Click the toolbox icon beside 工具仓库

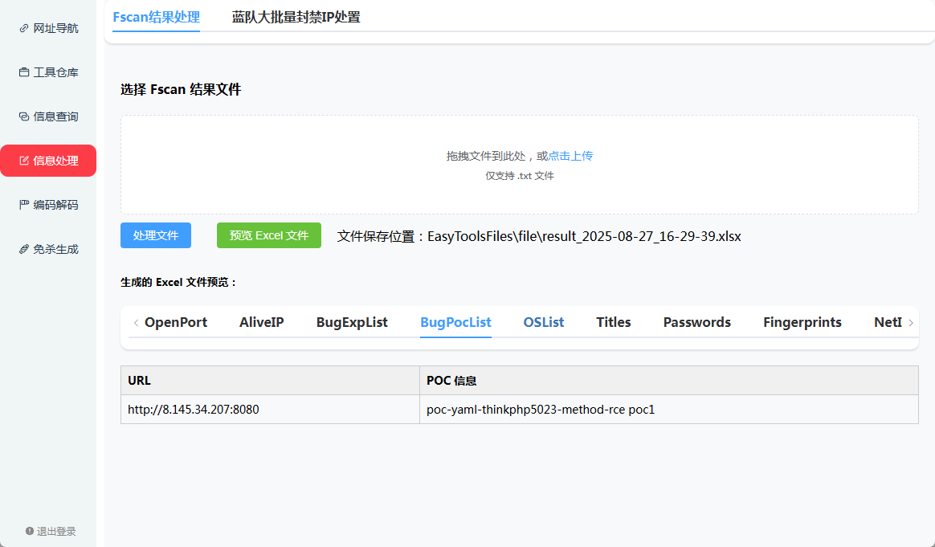(24, 72)
